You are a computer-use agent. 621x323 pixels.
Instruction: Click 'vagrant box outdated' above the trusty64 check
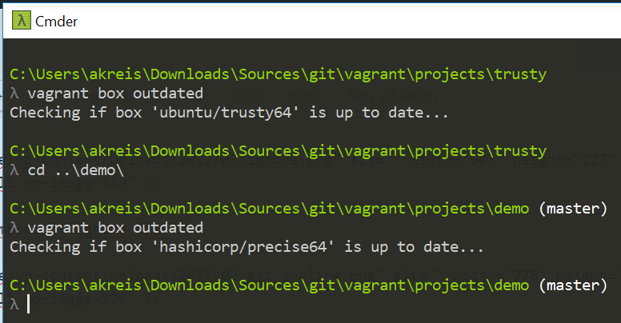point(115,94)
